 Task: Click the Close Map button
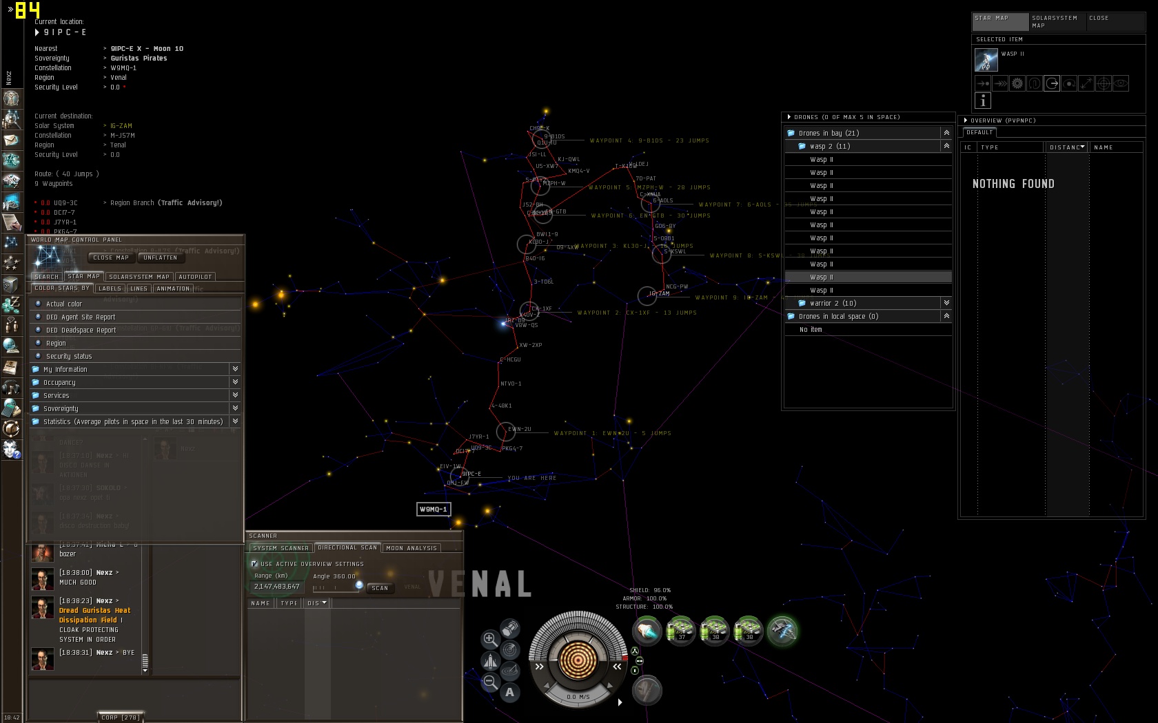(x=111, y=258)
